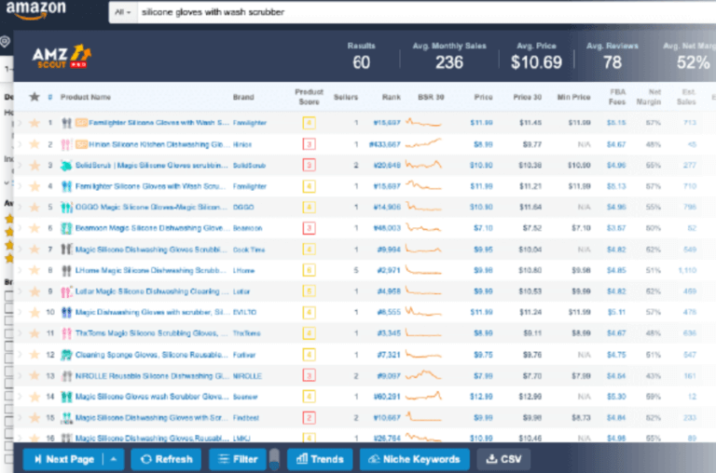
Task: Expand row 5 OGGO details chevron
Action: [x=20, y=207]
